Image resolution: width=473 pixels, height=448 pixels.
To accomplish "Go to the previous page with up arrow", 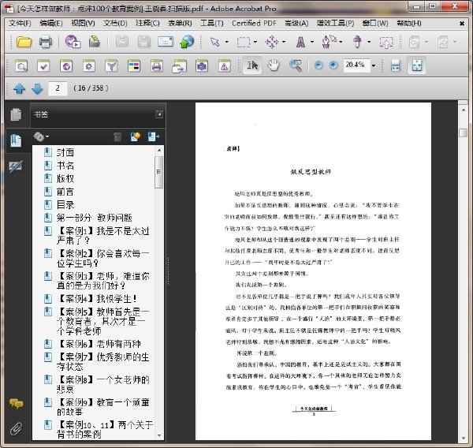I will [19, 88].
